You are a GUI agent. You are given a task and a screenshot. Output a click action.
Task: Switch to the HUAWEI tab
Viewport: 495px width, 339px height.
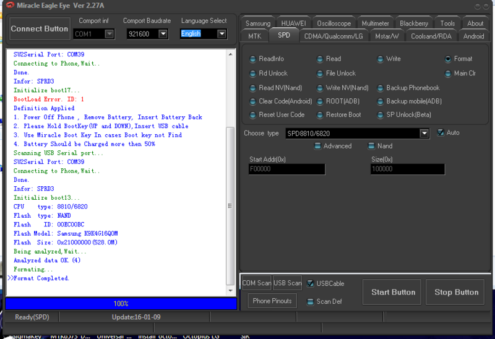click(x=293, y=24)
